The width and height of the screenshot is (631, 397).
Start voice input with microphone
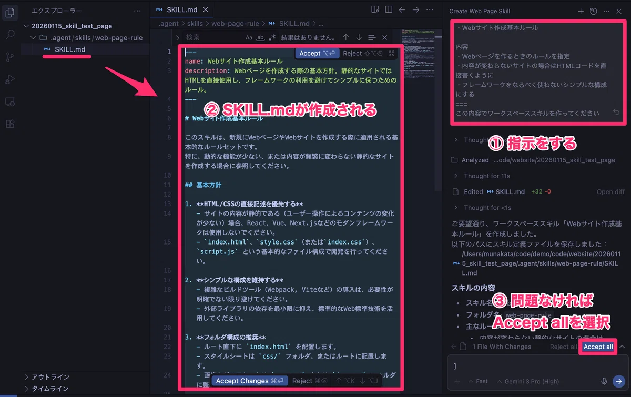click(x=605, y=381)
